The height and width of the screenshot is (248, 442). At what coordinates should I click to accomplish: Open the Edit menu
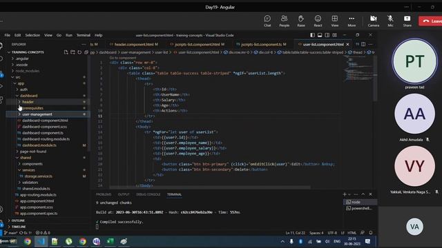tap(17, 35)
